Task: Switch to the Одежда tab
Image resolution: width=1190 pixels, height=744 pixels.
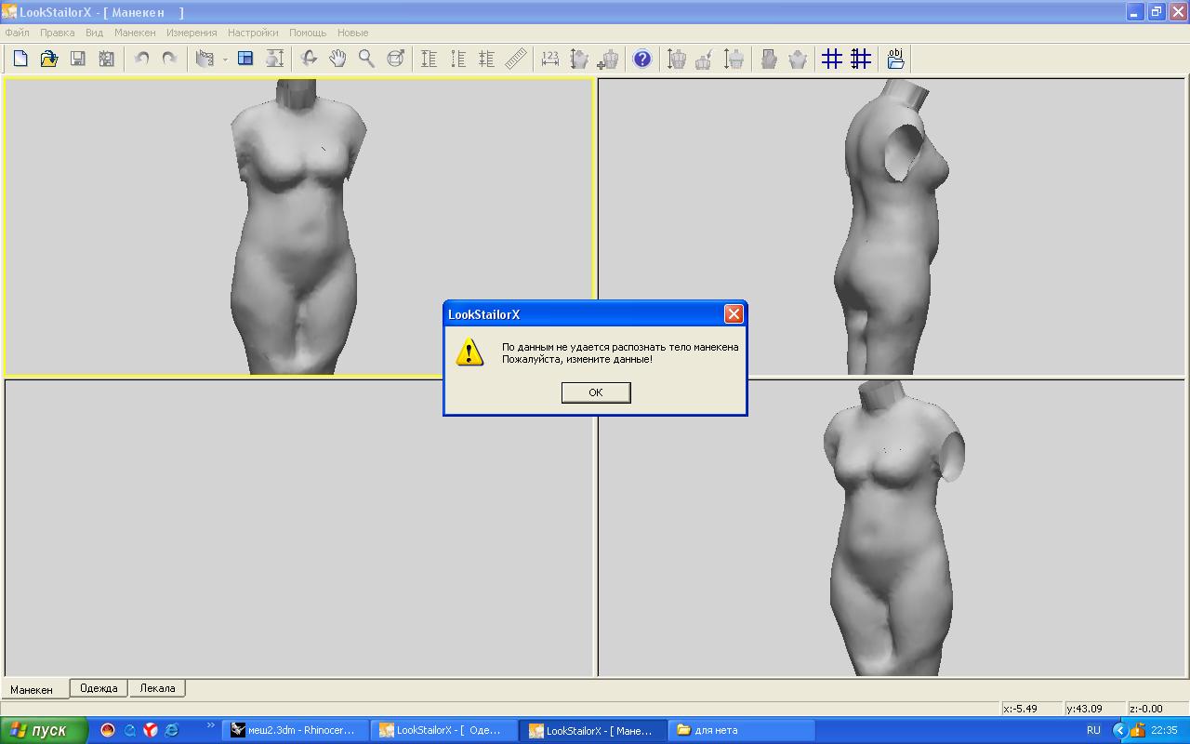Action: click(x=99, y=688)
